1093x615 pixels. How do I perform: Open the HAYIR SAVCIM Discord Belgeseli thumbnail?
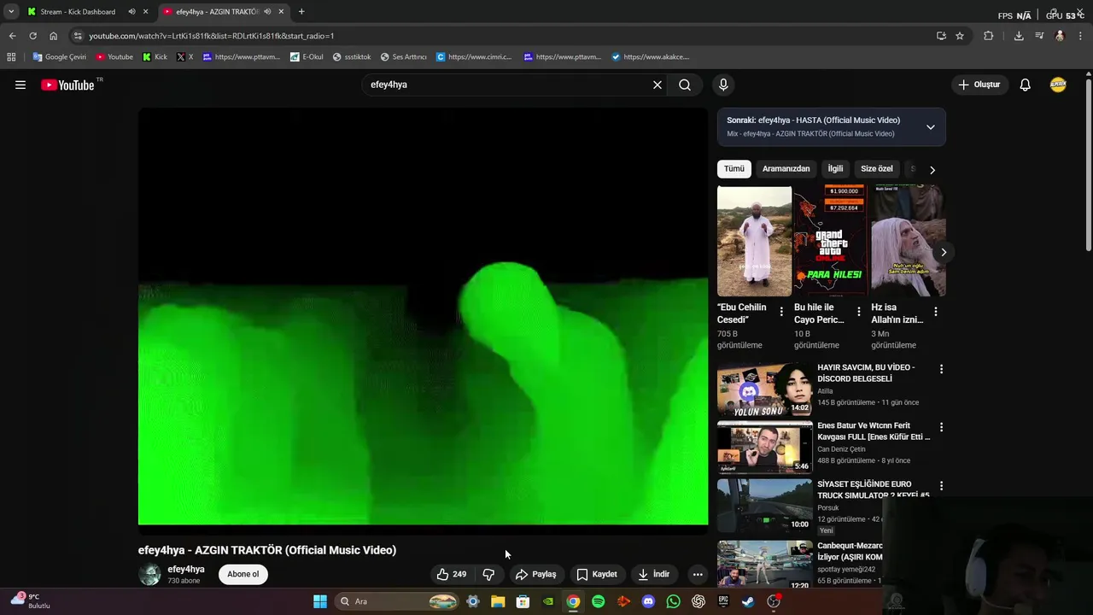click(764, 389)
